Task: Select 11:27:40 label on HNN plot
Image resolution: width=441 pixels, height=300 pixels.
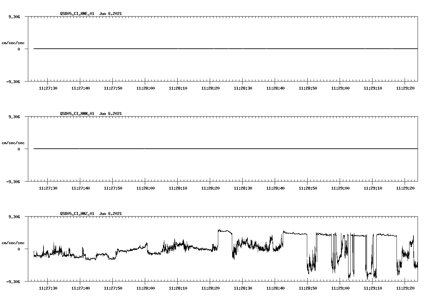Action: click(x=81, y=188)
